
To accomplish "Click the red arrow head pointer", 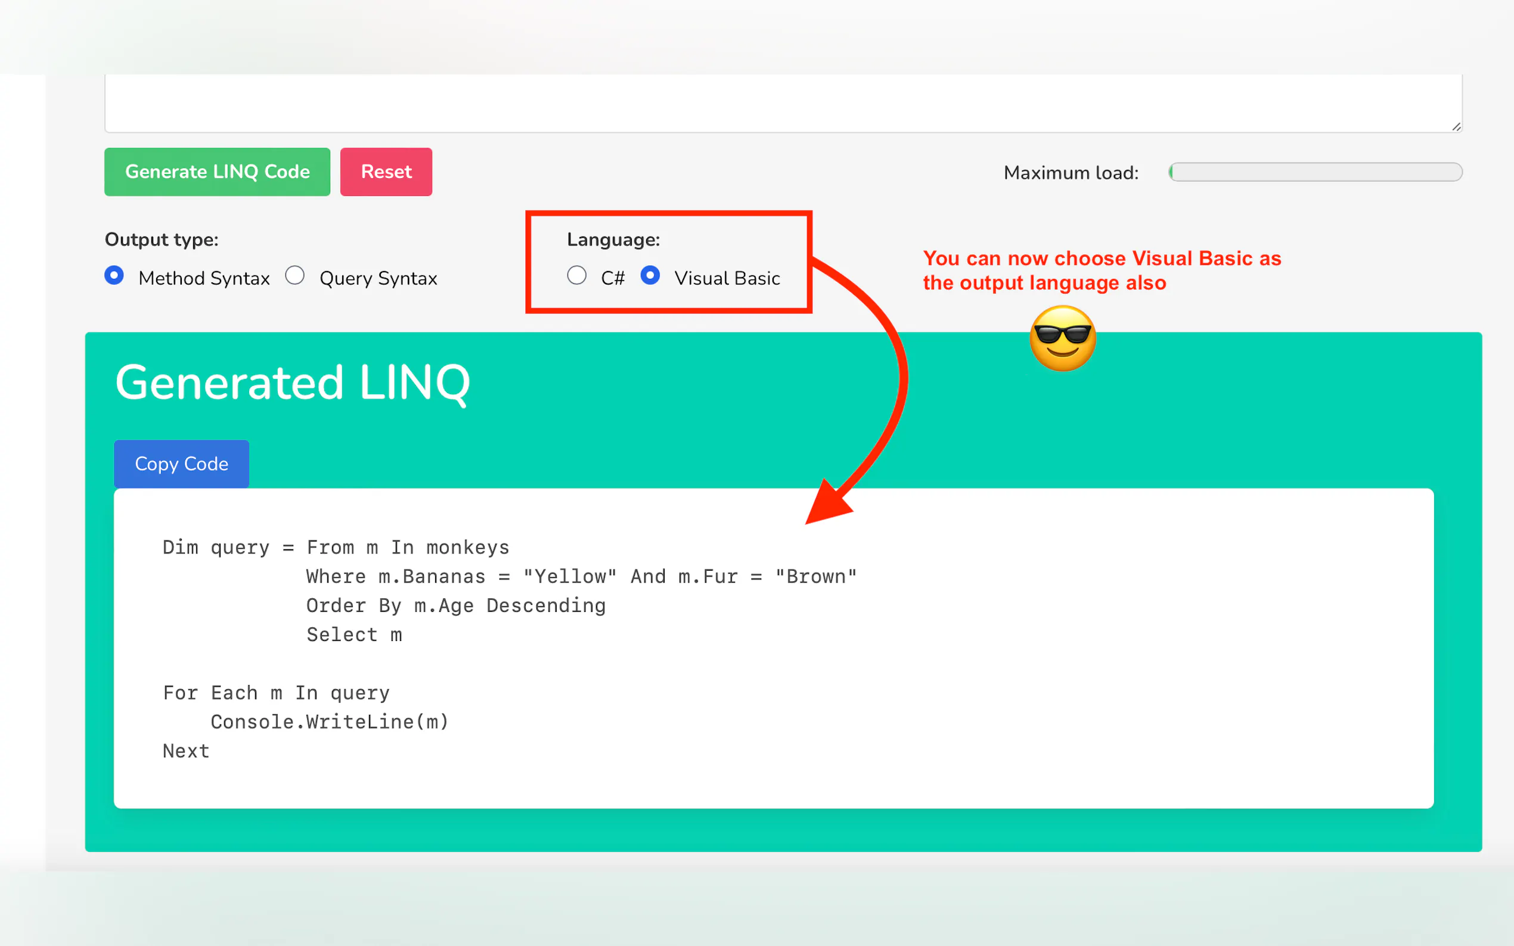I will point(826,503).
